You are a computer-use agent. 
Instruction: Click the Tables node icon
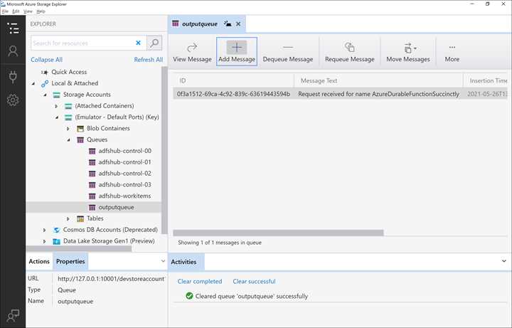tap(80, 218)
